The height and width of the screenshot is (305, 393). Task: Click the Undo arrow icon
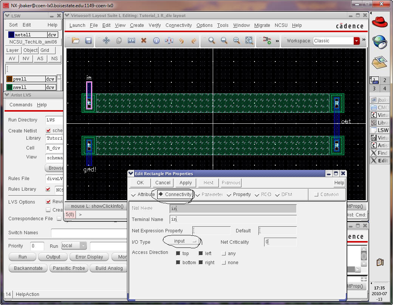click(x=181, y=40)
